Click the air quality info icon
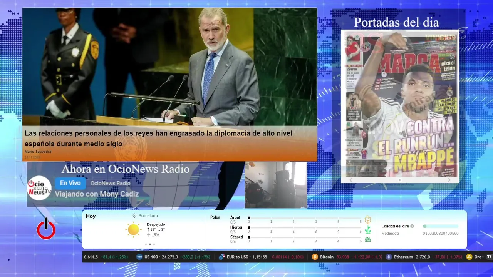This screenshot has width=493, height=277. (x=412, y=226)
